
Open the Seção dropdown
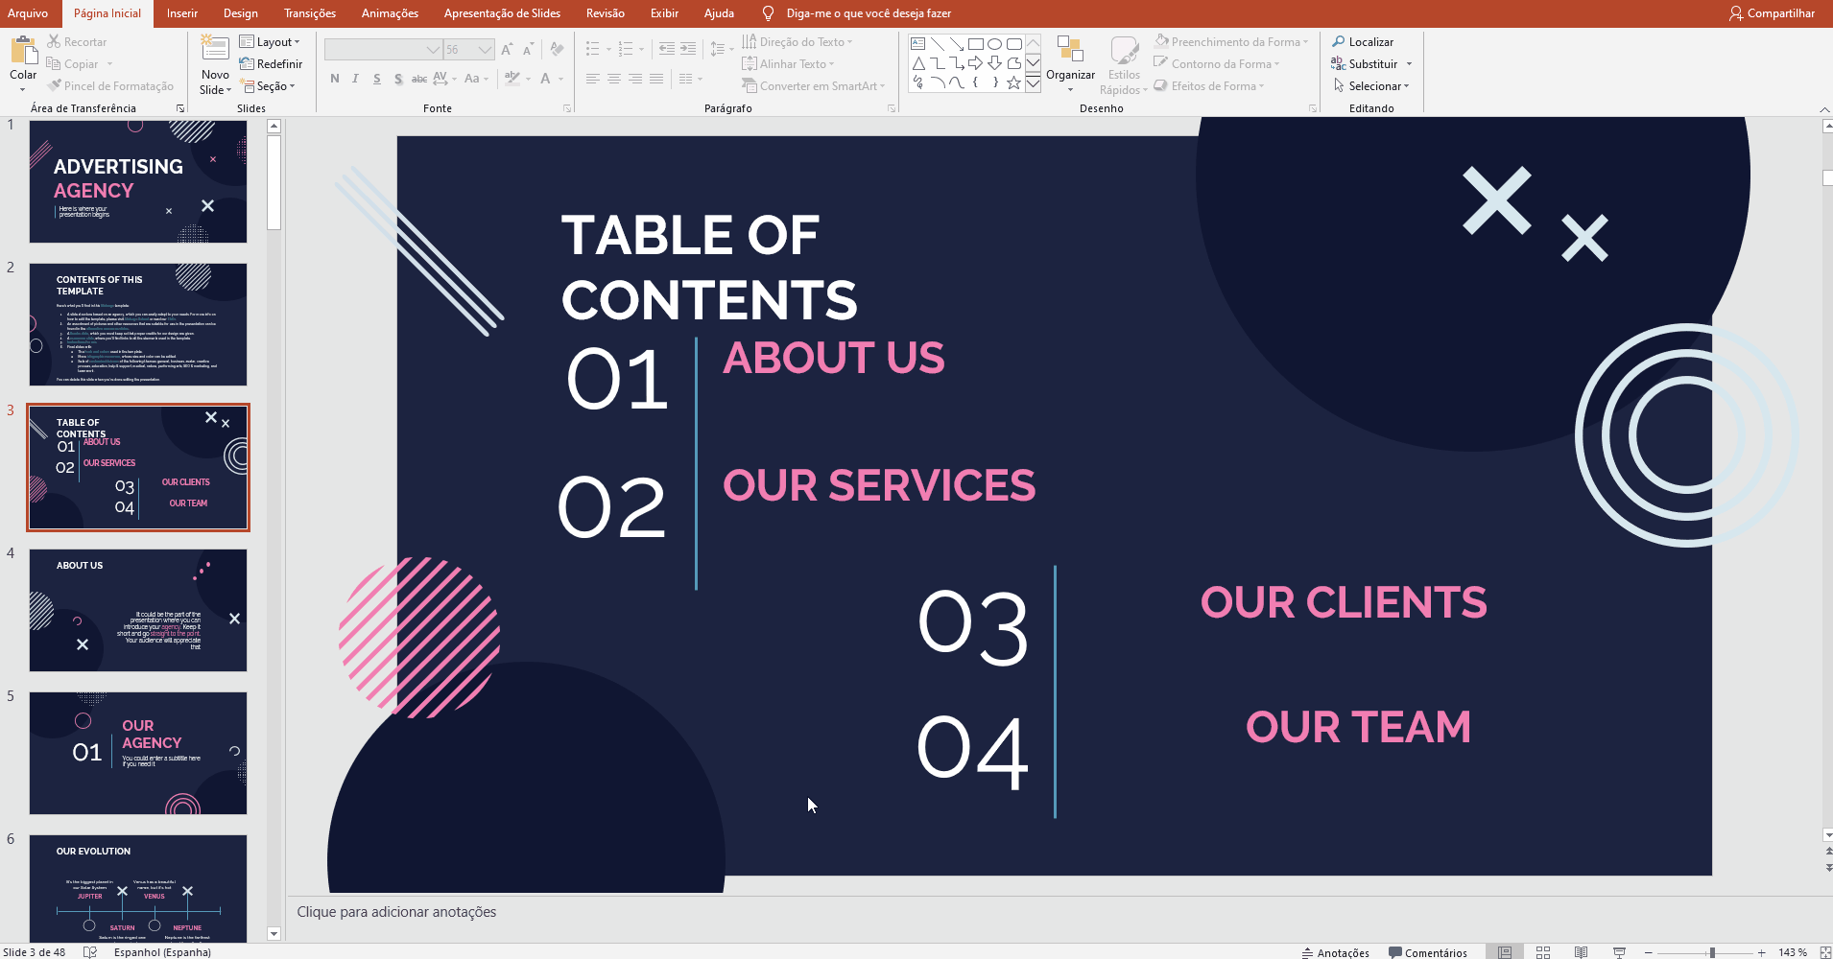pos(268,86)
